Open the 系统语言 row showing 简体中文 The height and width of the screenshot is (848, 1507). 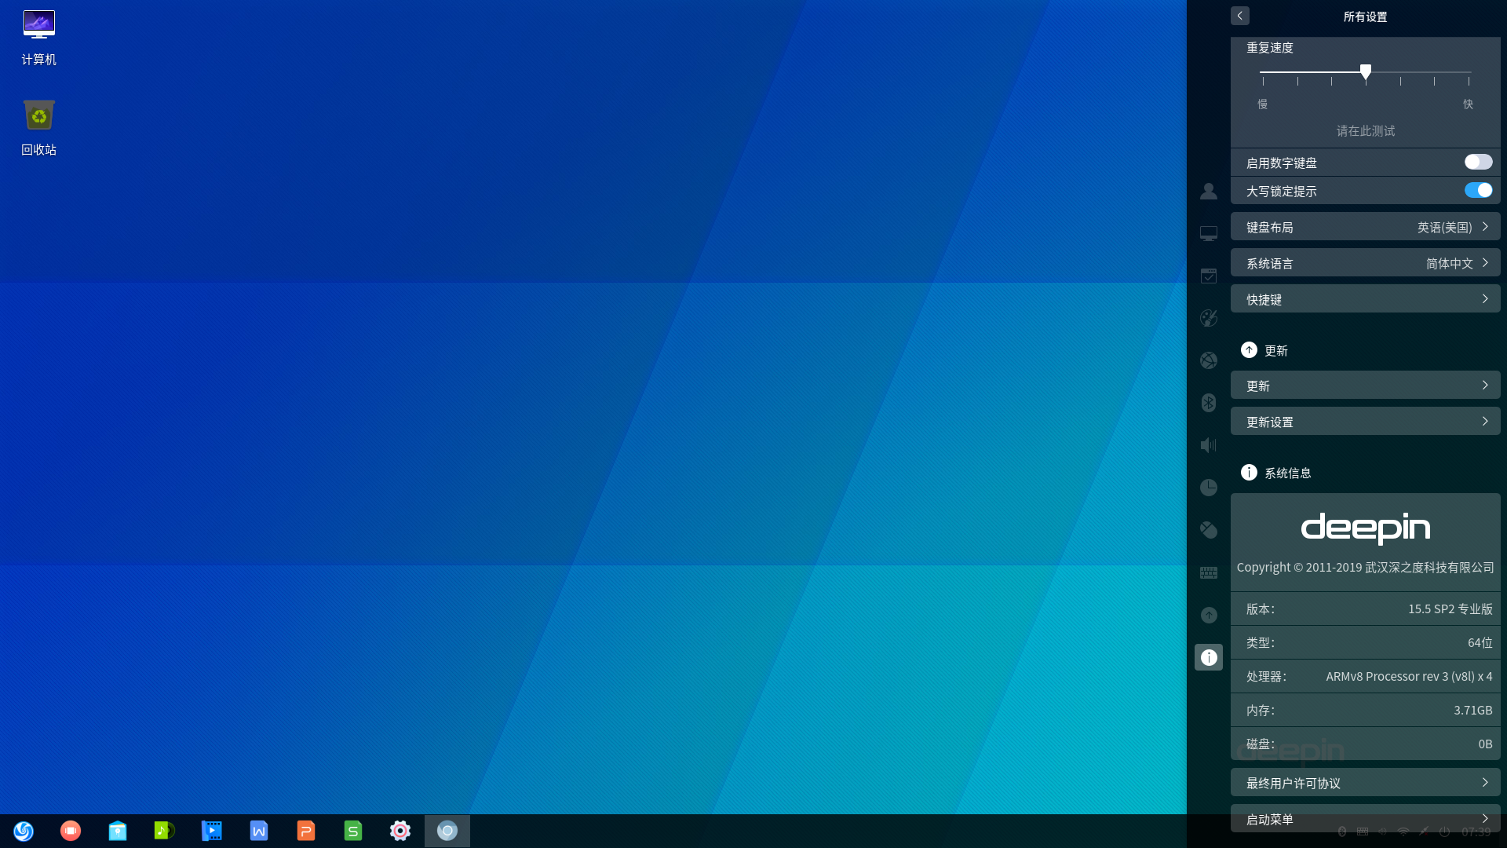coord(1366,263)
